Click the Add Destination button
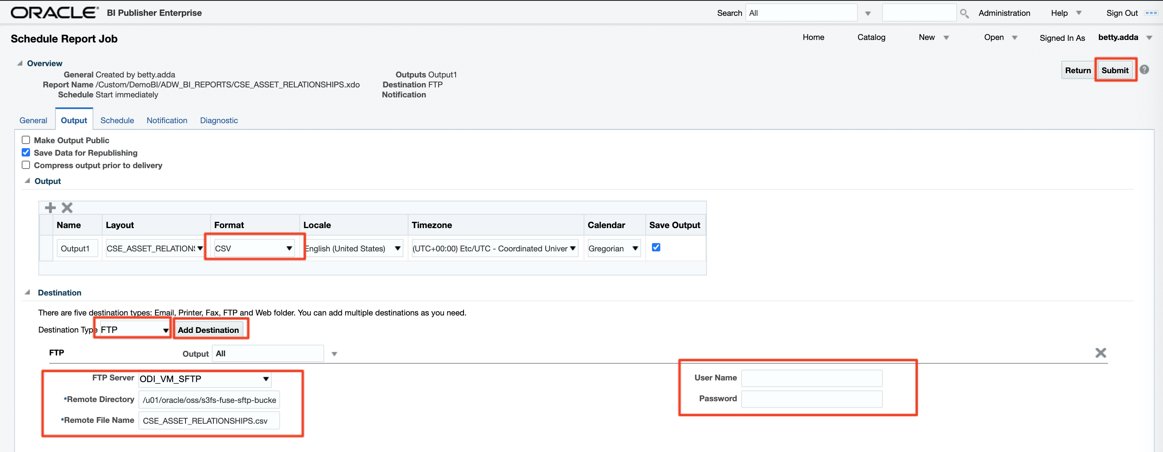The width and height of the screenshot is (1163, 452). [208, 330]
